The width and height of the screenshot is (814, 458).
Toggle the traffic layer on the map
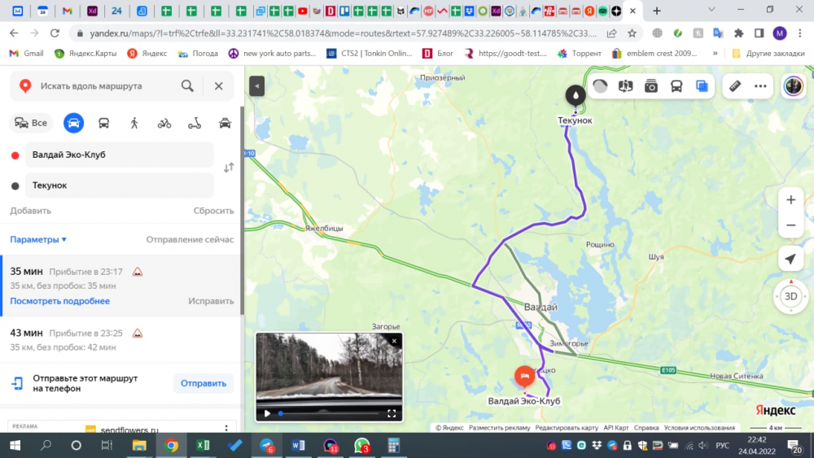[600, 86]
